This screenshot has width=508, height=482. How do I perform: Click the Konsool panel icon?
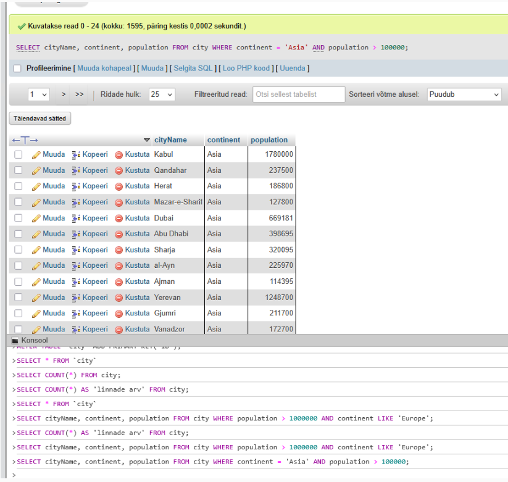coord(15,341)
